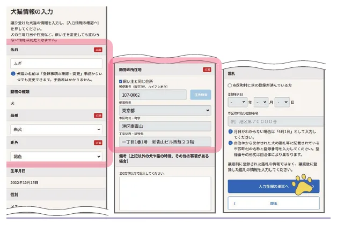Screen dimensions: 337x225
Task: Click the info icon beside 自治体から交付された note
Action: coord(230,143)
